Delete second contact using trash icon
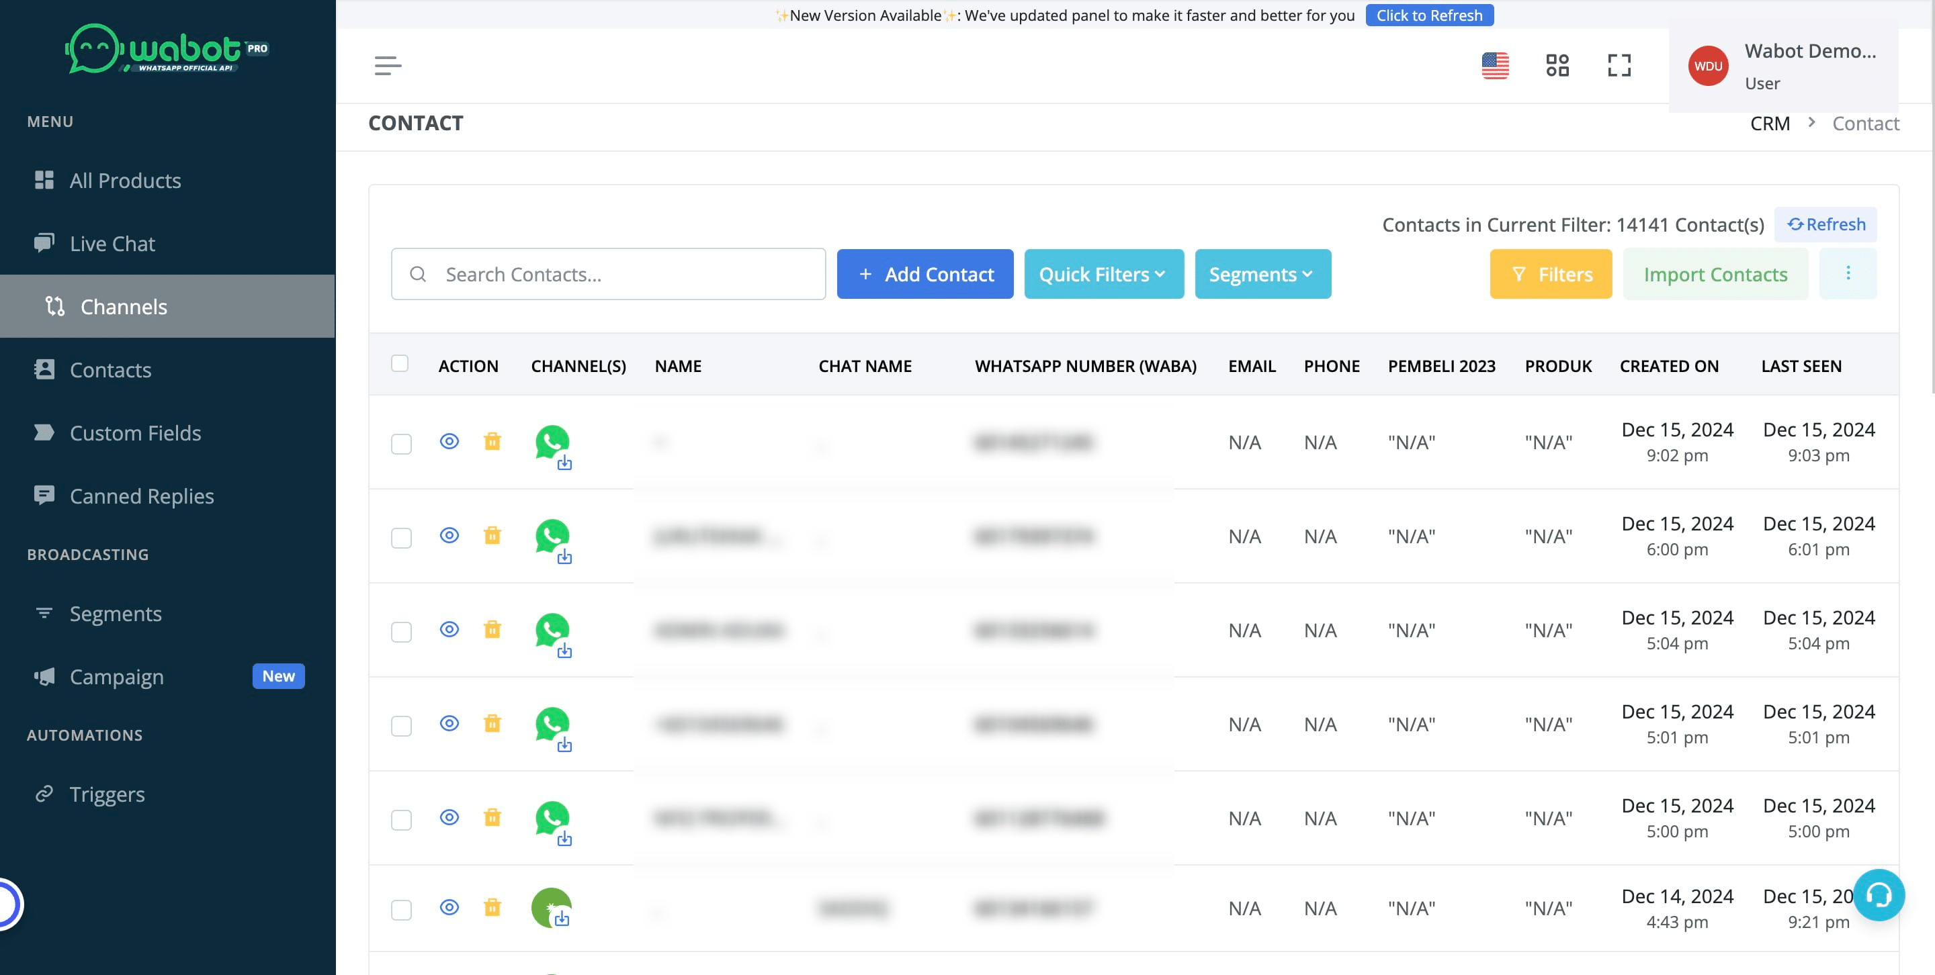This screenshot has height=975, width=1935. click(x=492, y=535)
